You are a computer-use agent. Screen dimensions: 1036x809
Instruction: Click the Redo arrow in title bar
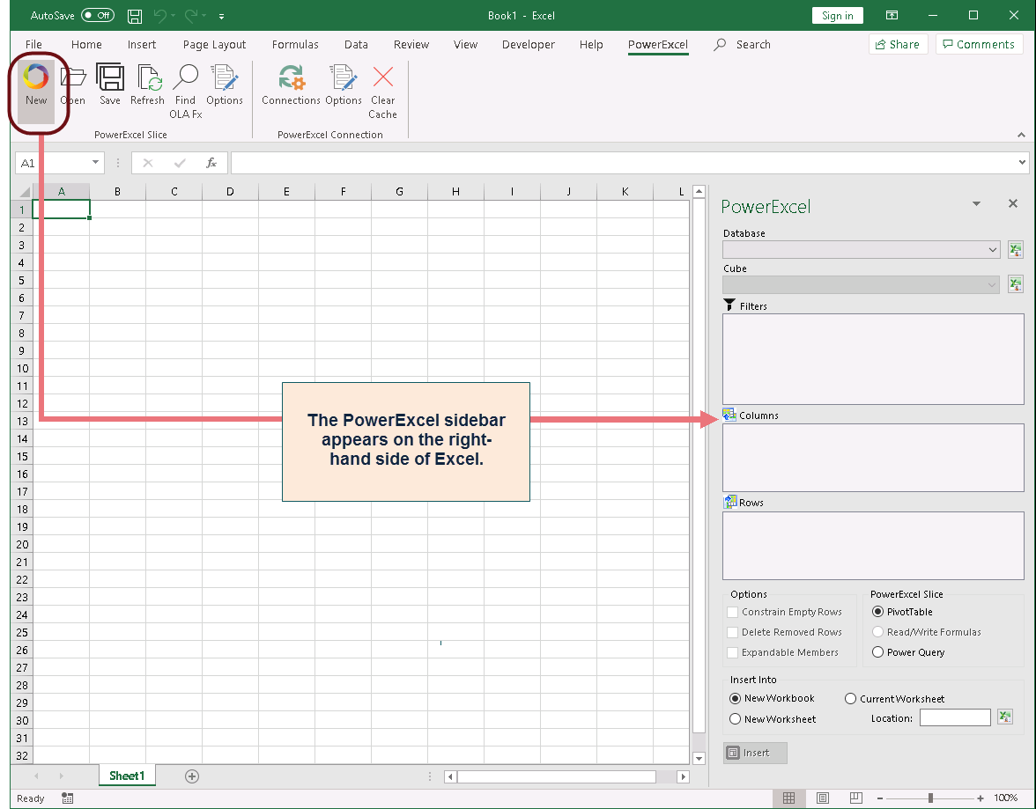click(x=190, y=15)
